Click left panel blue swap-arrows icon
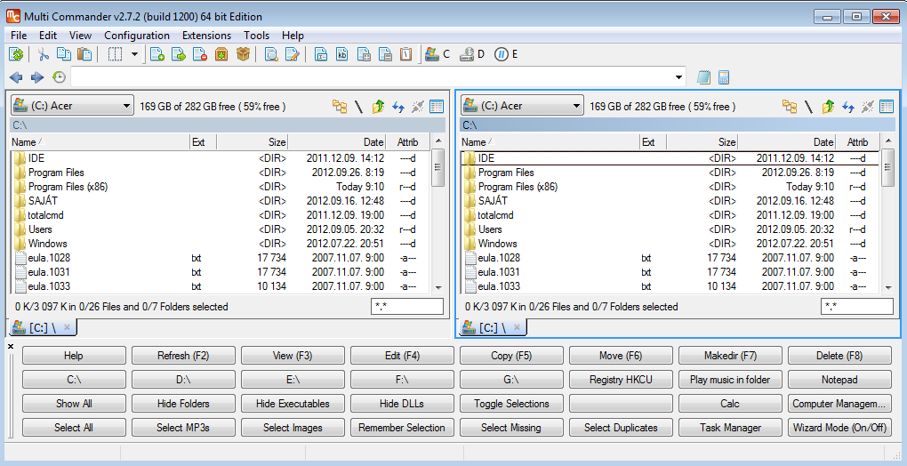Viewport: 907px width, 466px height. click(x=398, y=107)
